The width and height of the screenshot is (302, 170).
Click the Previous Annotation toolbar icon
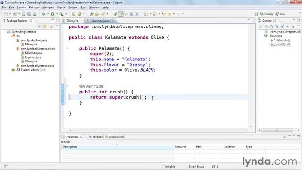coord(155,14)
